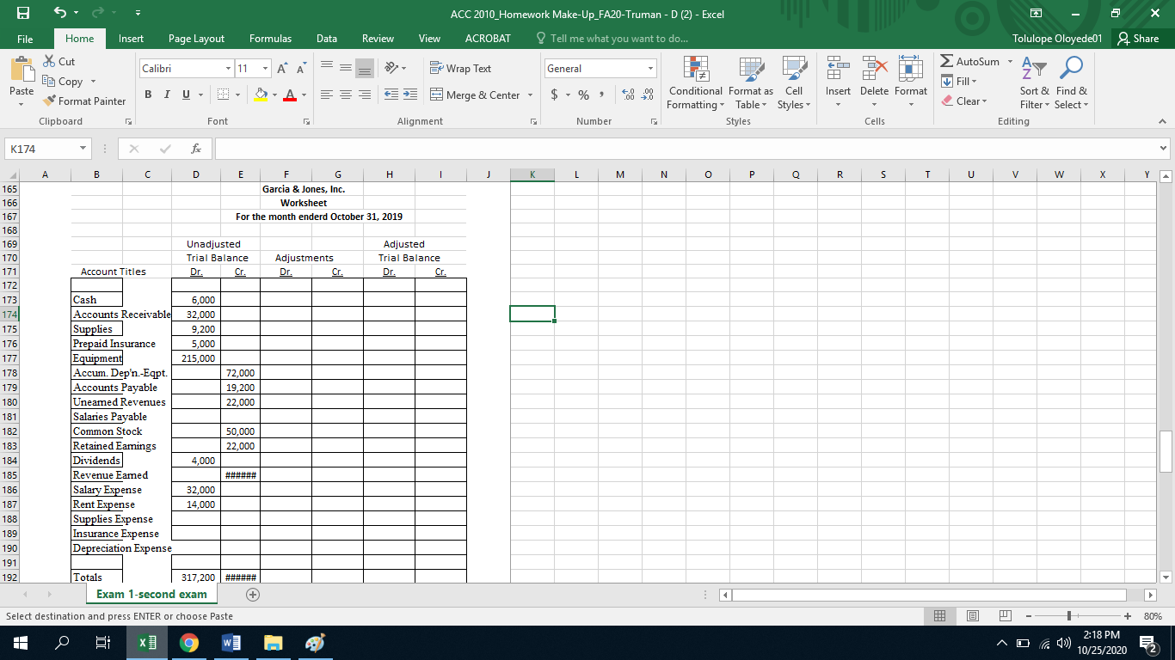Viewport: 1175px width, 660px height.
Task: Click the Zoom Out minus button
Action: (1028, 616)
